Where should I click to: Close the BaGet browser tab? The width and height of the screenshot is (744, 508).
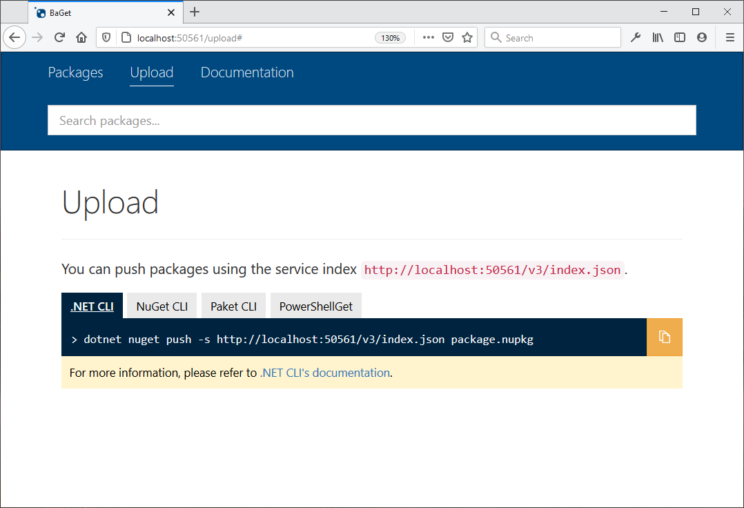pyautogui.click(x=171, y=13)
